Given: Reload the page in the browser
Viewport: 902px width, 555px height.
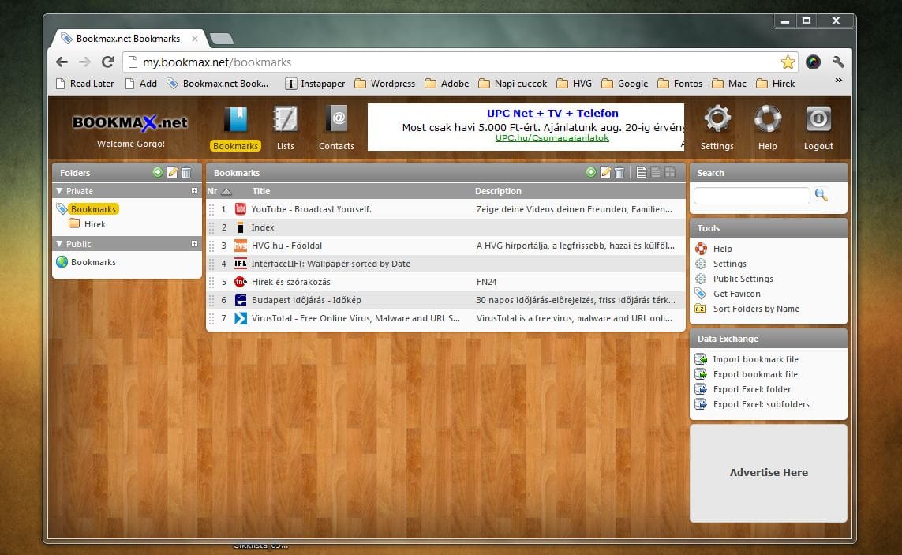Looking at the screenshot, I should (x=107, y=62).
